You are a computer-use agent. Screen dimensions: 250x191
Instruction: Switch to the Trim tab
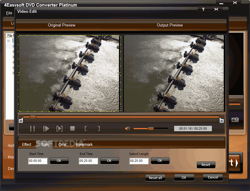point(45,145)
